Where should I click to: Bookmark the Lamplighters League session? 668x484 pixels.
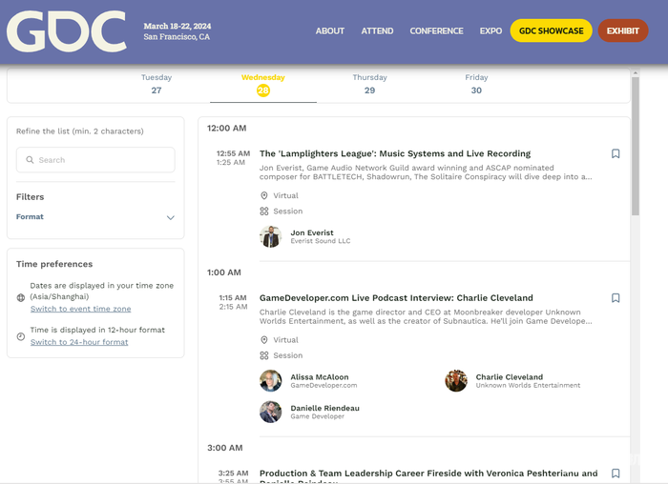(x=616, y=153)
